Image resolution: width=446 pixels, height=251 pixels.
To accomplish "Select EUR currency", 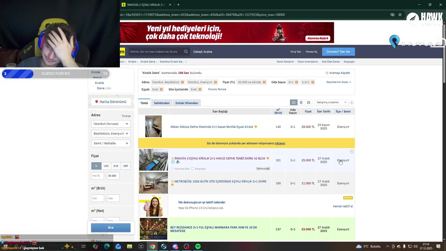I will (x=116, y=166).
